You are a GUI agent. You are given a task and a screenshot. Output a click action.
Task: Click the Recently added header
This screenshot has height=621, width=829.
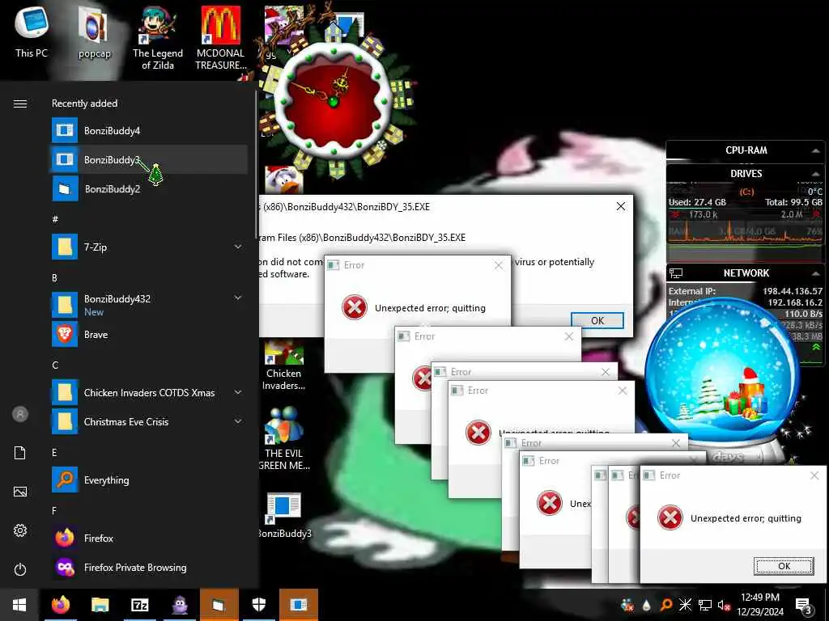(x=84, y=103)
